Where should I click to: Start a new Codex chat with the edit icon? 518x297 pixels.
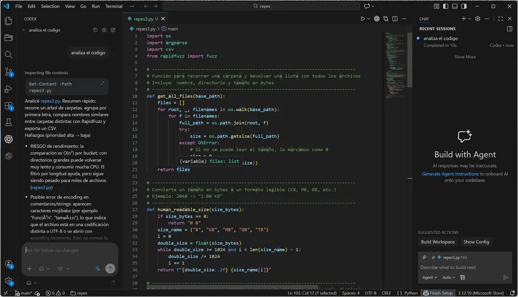(113, 29)
